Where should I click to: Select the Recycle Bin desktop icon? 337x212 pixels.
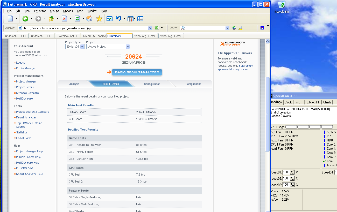point(281,7)
